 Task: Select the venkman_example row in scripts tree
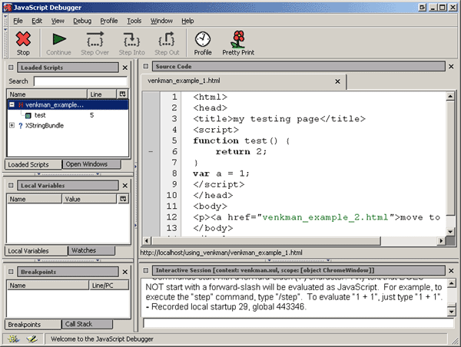[x=68, y=105]
